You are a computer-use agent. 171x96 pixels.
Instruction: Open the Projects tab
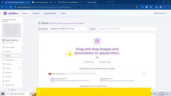point(25,13)
